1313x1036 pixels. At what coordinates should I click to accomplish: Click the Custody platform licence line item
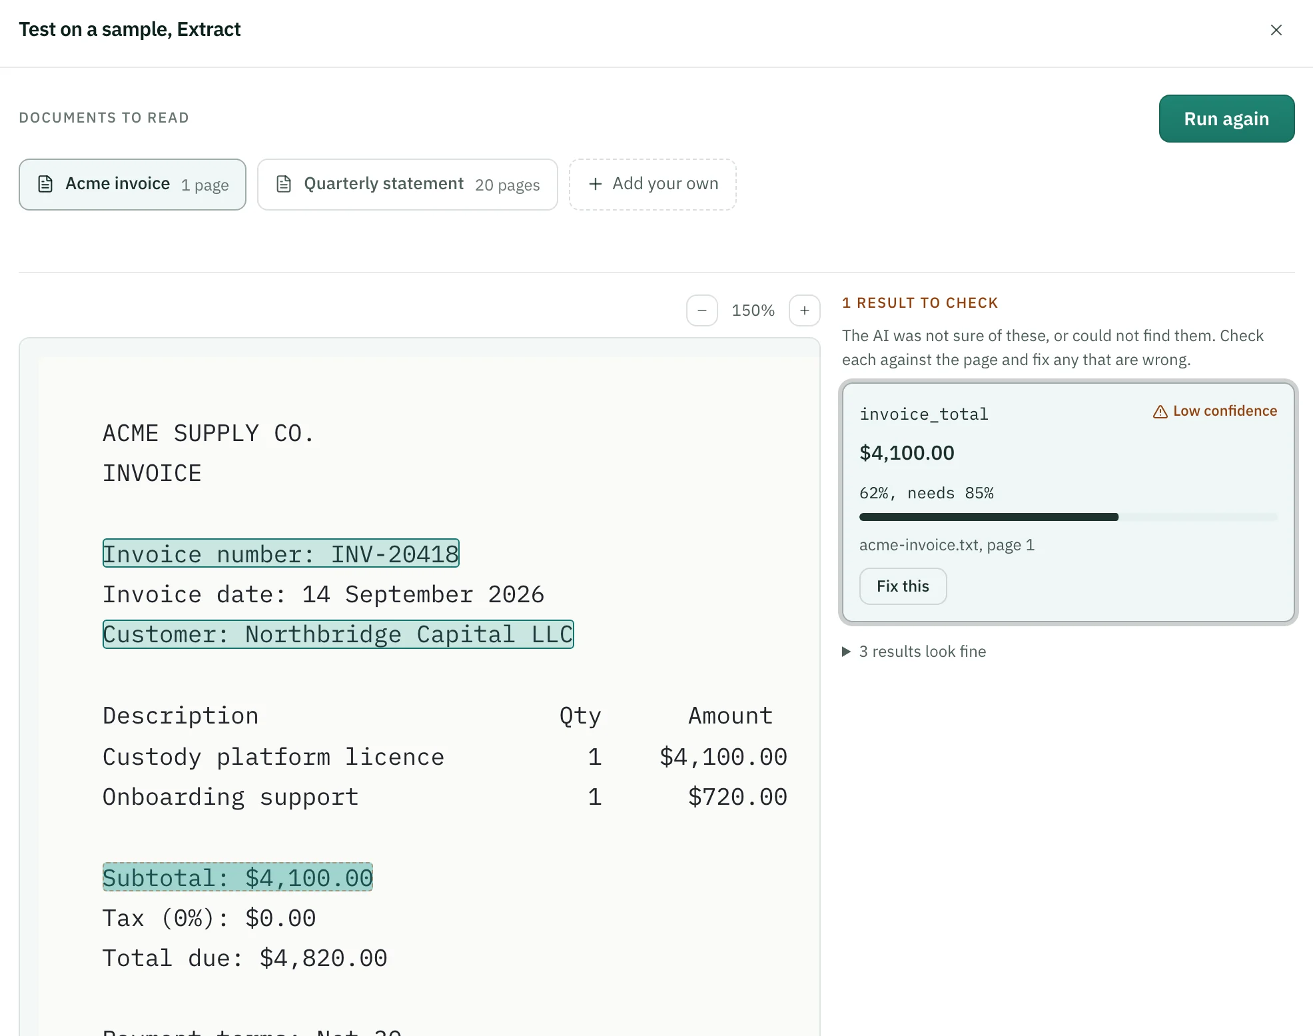tap(445, 757)
